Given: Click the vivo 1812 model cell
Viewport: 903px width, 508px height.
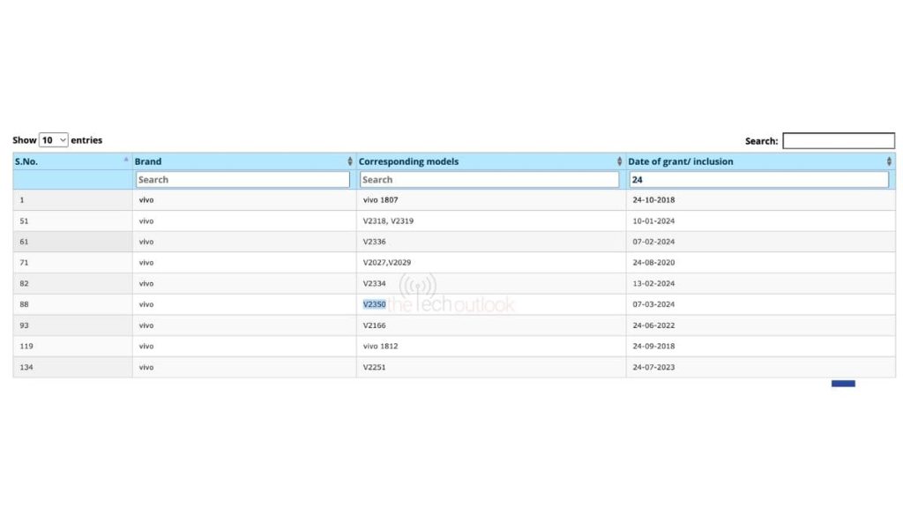Looking at the screenshot, I should [380, 346].
